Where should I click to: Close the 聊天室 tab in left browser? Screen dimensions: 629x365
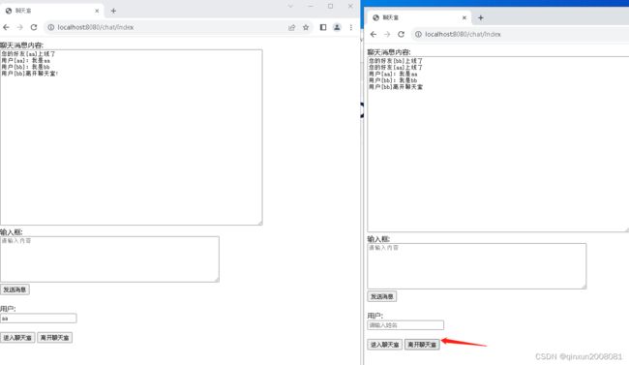coord(97,11)
